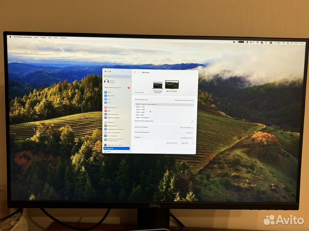Open Системные настройки menu
The image size is (309, 231).
point(22,37)
